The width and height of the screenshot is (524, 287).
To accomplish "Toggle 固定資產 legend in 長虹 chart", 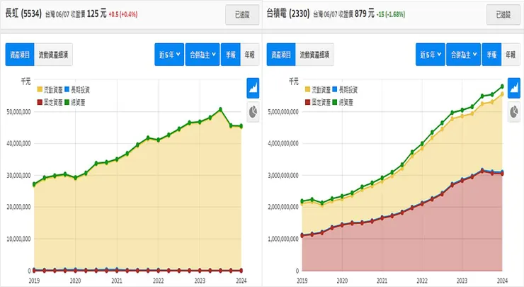I will tap(50, 102).
